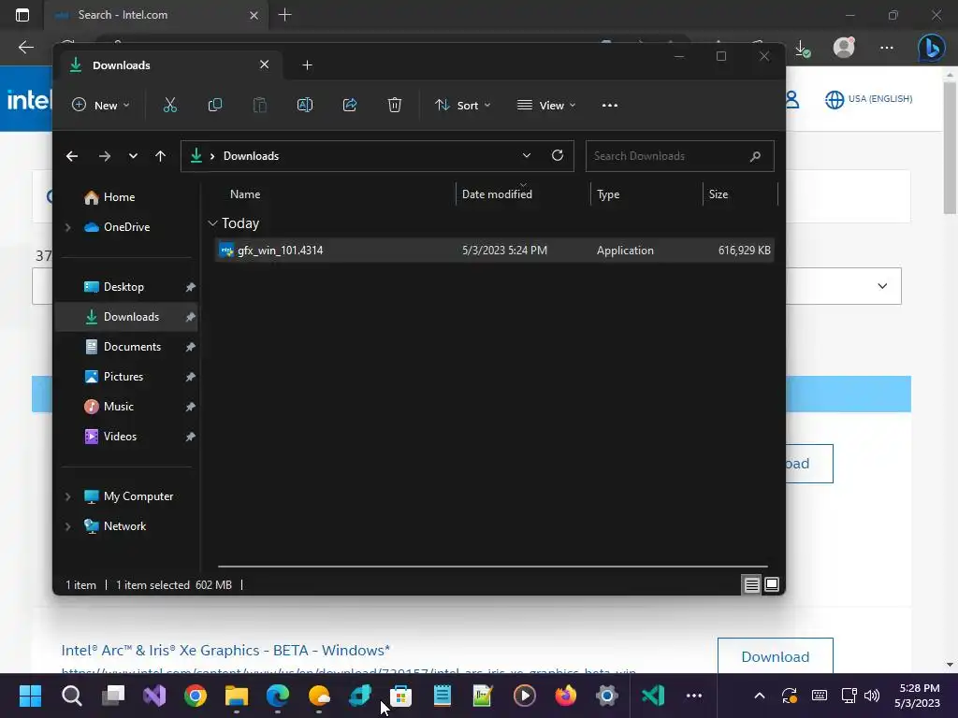The image size is (958, 718).
Task: Open new File Explorer tab with plus
Action: tap(307, 65)
